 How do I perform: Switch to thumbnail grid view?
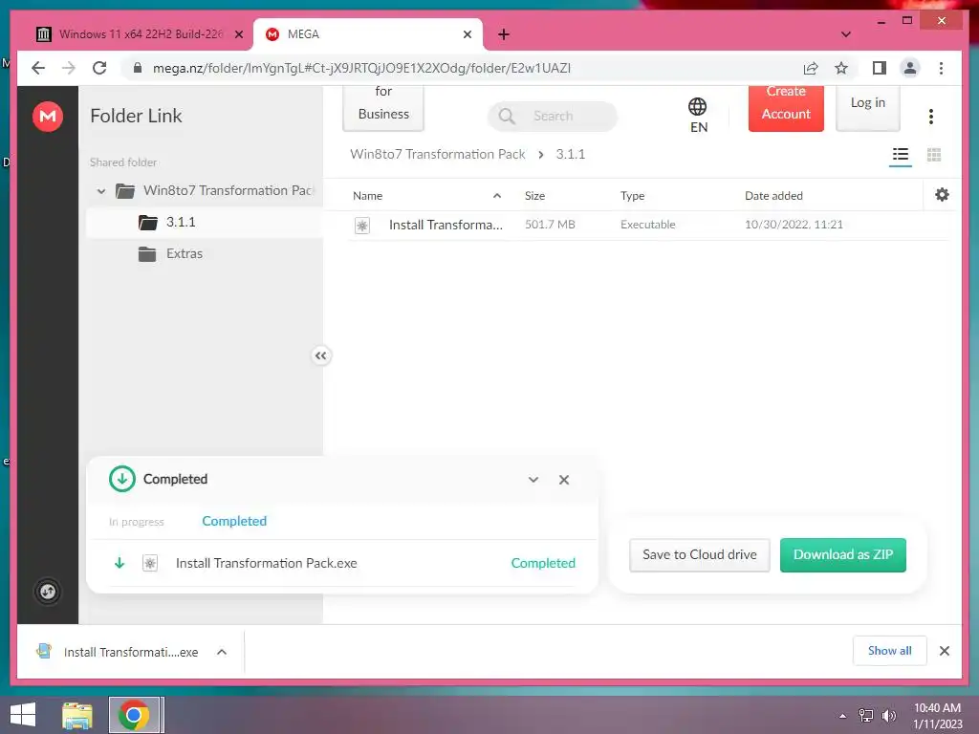[934, 155]
